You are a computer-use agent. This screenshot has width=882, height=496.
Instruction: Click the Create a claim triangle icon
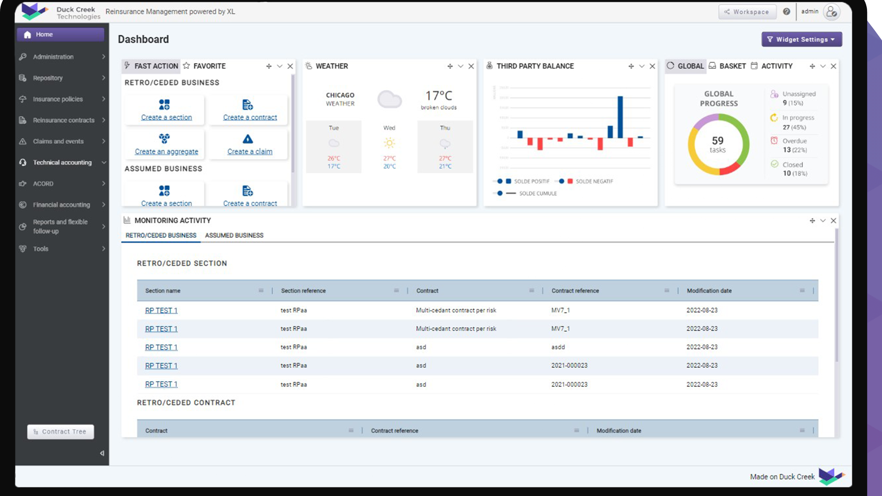click(x=247, y=139)
